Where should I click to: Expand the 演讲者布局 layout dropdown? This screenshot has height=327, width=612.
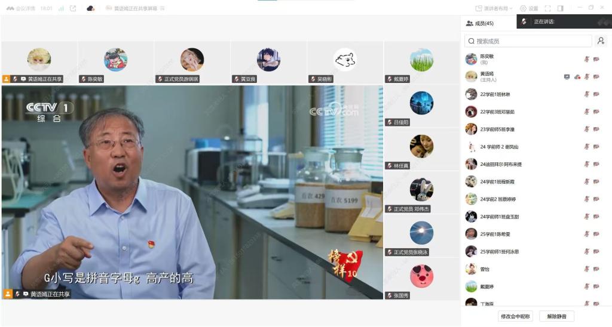(495, 8)
